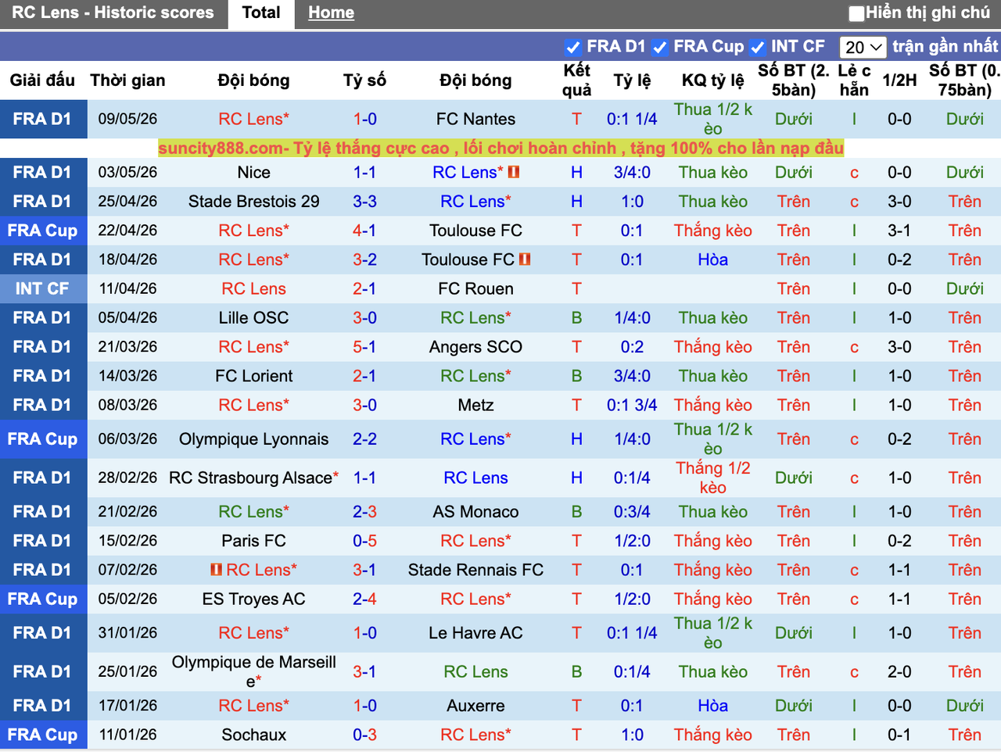This screenshot has height=755, width=1001.
Task: Click the date 14/03/26
Action: pos(127,376)
